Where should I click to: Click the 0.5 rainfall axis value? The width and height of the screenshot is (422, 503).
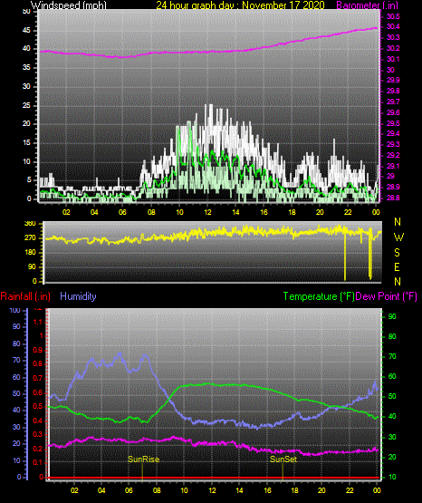pyautogui.click(x=38, y=406)
